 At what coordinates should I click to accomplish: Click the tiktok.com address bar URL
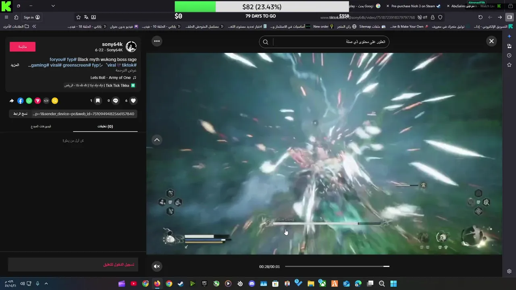pos(367,18)
